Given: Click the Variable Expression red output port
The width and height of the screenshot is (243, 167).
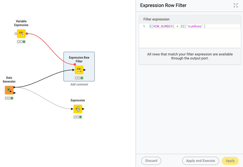Looking at the screenshot, I should (27, 33).
